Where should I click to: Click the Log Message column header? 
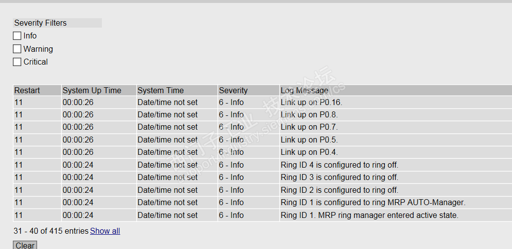(304, 90)
